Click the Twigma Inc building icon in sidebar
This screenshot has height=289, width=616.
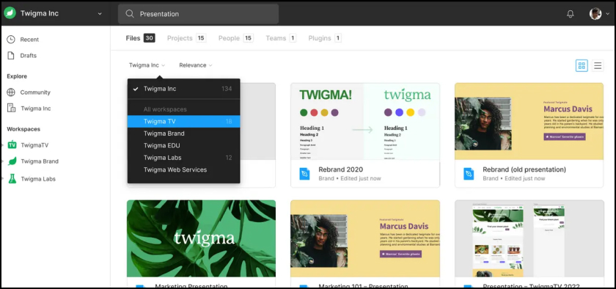coord(12,108)
